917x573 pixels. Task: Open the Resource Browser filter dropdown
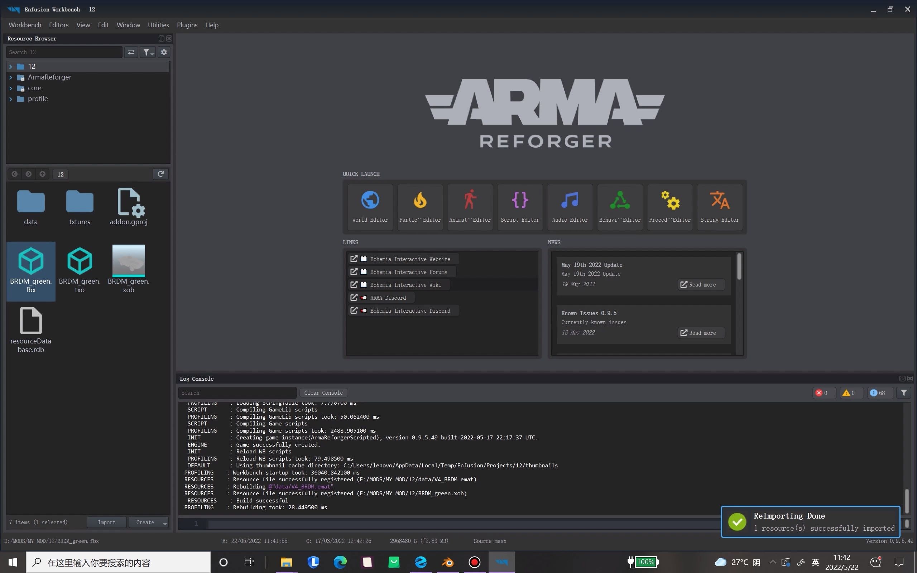tap(148, 52)
